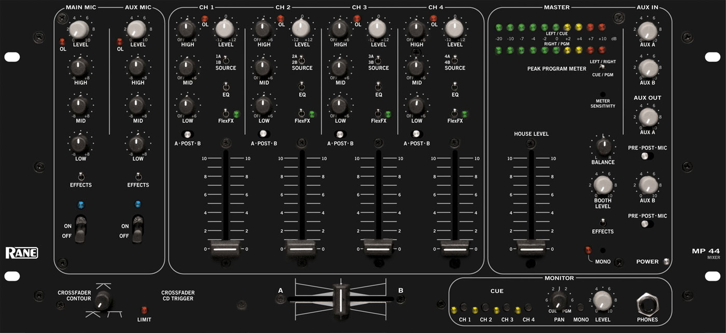Click the CH 4 HIGH knob

(416, 28)
